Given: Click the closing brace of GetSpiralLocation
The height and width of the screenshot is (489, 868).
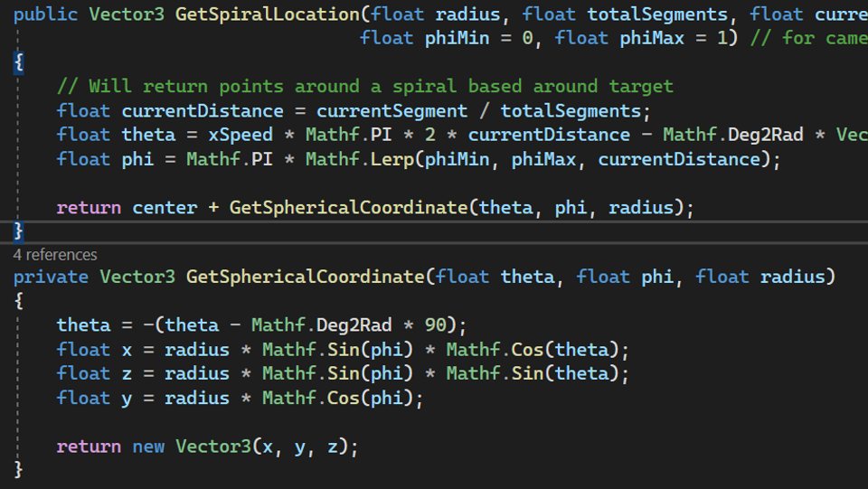Looking at the screenshot, I should [18, 230].
